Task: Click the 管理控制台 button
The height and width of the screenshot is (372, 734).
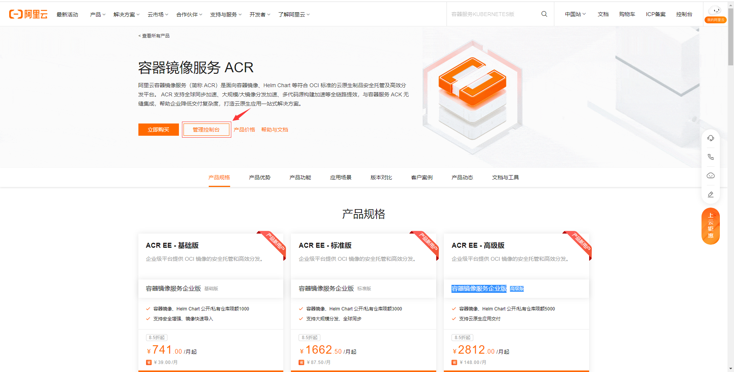Action: 206,130
